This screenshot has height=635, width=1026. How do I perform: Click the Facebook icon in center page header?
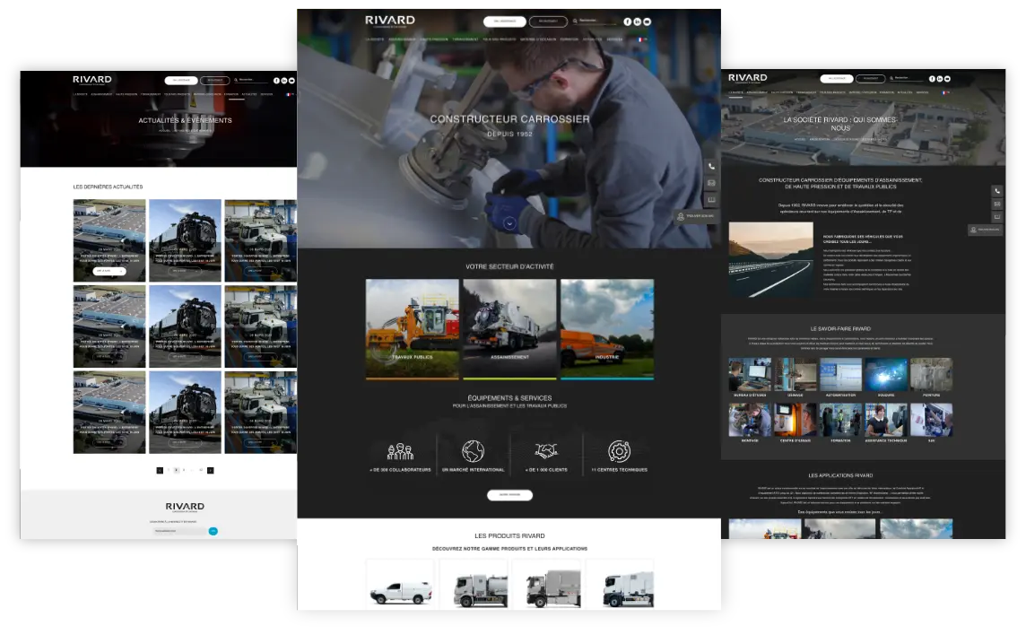[x=628, y=22]
